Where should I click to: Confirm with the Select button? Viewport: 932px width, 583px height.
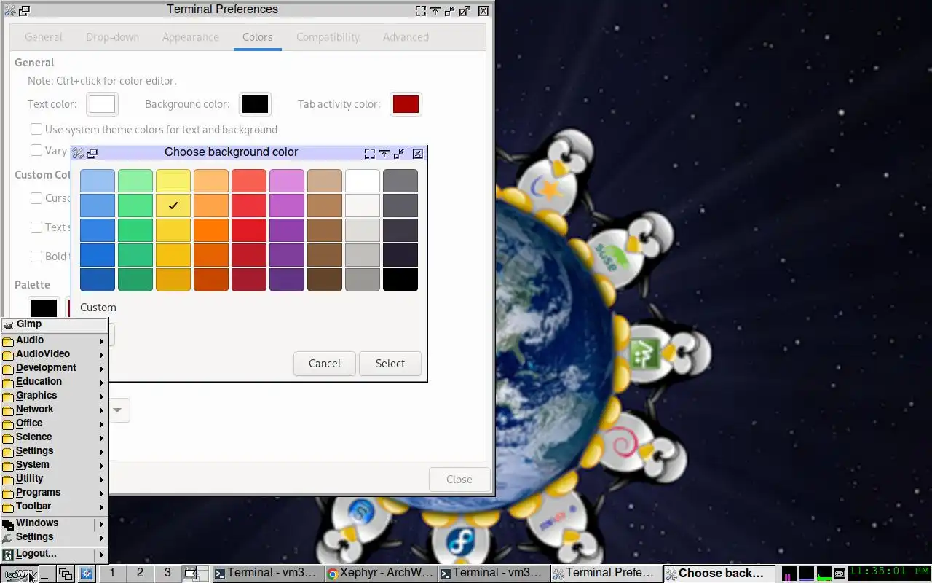point(390,364)
